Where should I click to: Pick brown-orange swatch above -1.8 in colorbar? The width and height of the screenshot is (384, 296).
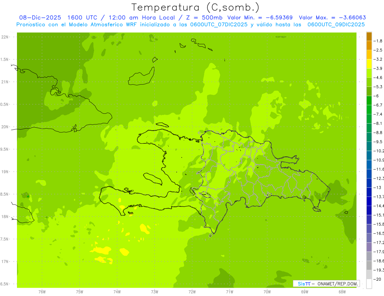[x=369, y=36]
